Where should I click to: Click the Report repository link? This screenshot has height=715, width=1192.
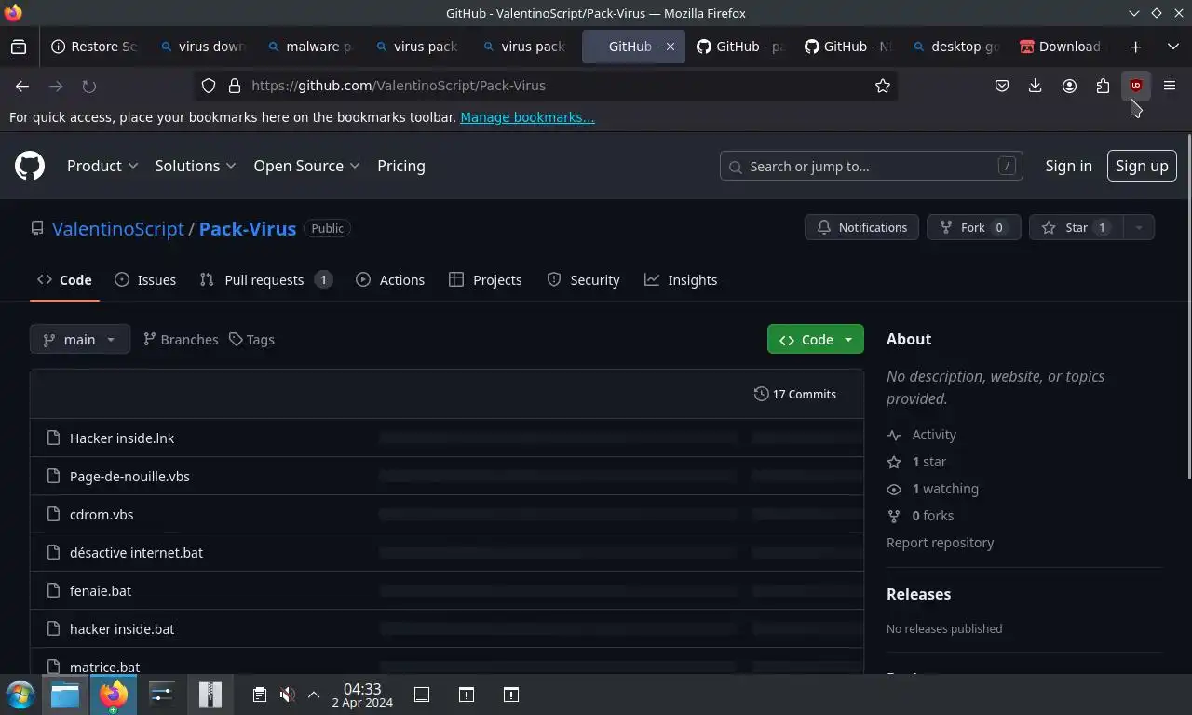pos(940,542)
